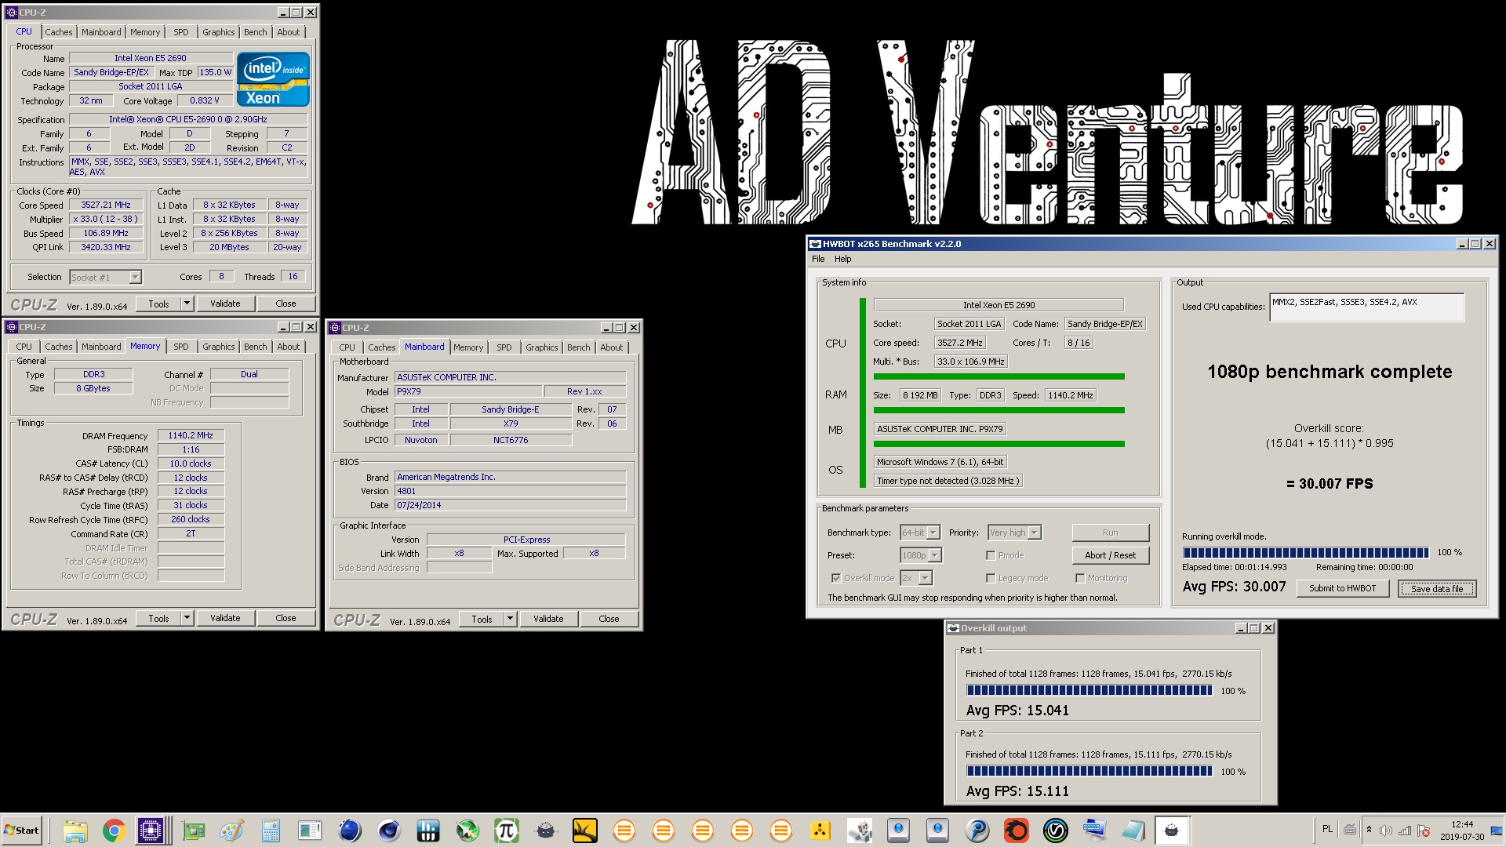This screenshot has height=847, width=1506.
Task: Open File menu in HWBOT x265 Benchmark
Action: point(818,259)
